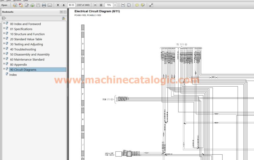Click the page count text (3387 of 3460)

[83, 5]
